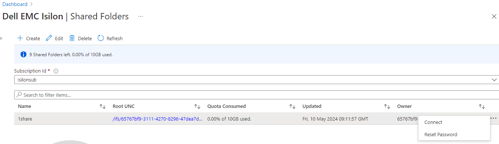Select the 1share row name
499x144 pixels.
click(25, 119)
